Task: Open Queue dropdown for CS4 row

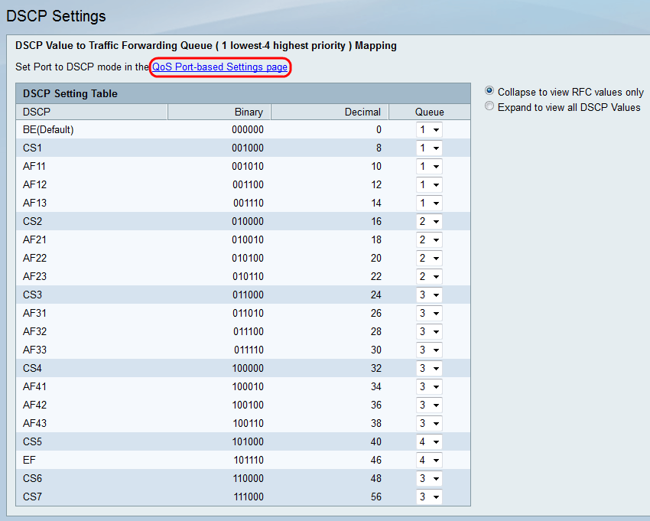Action: pos(429,368)
